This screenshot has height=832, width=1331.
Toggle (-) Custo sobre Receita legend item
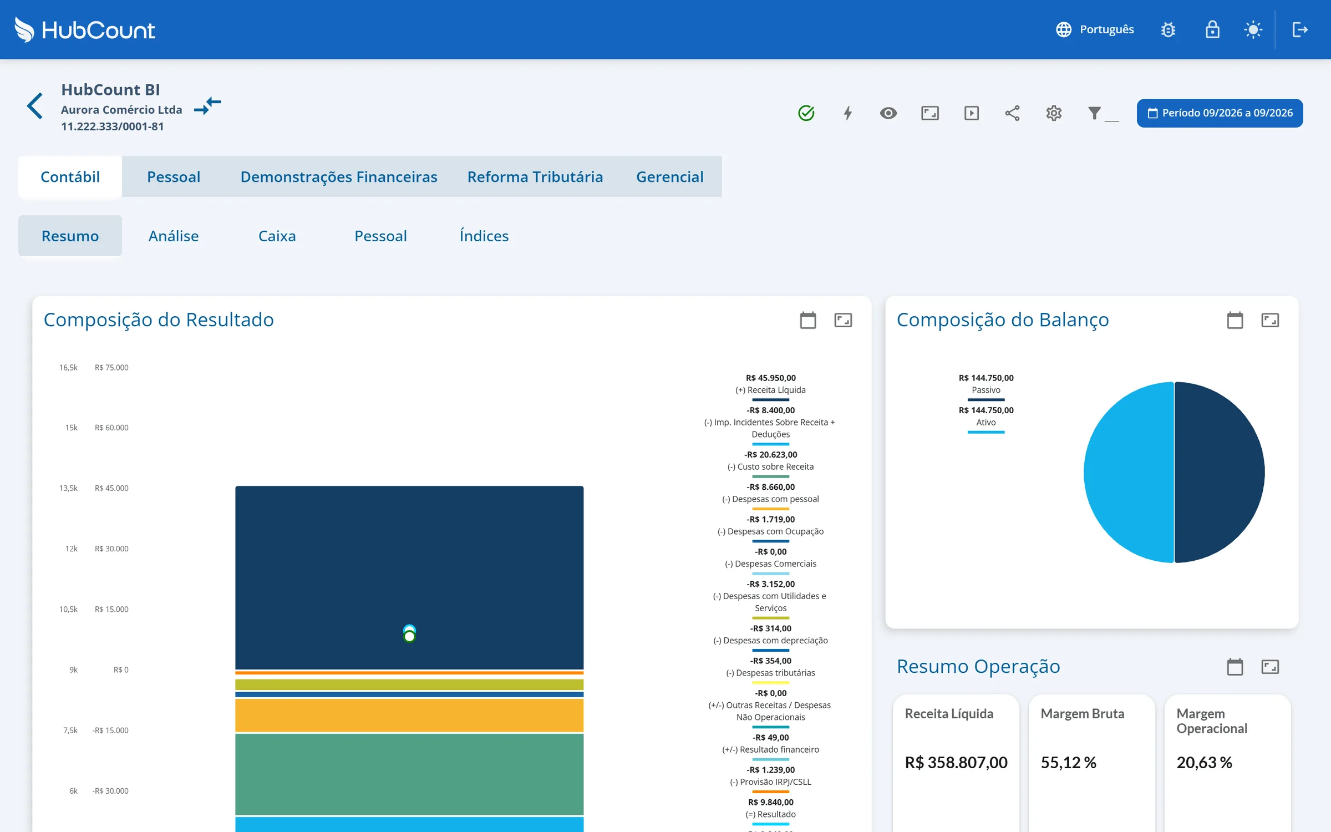click(770, 464)
